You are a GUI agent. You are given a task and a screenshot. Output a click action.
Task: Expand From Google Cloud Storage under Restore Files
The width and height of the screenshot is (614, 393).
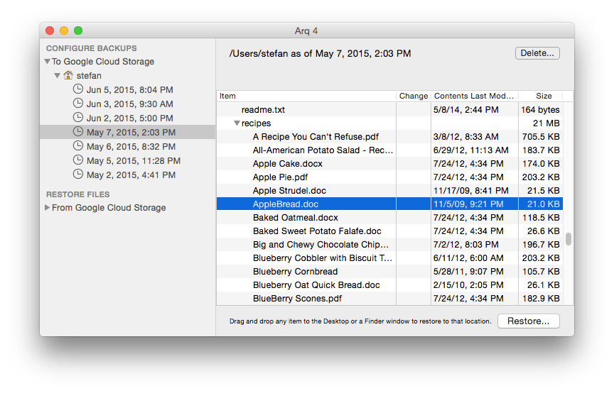(47, 208)
